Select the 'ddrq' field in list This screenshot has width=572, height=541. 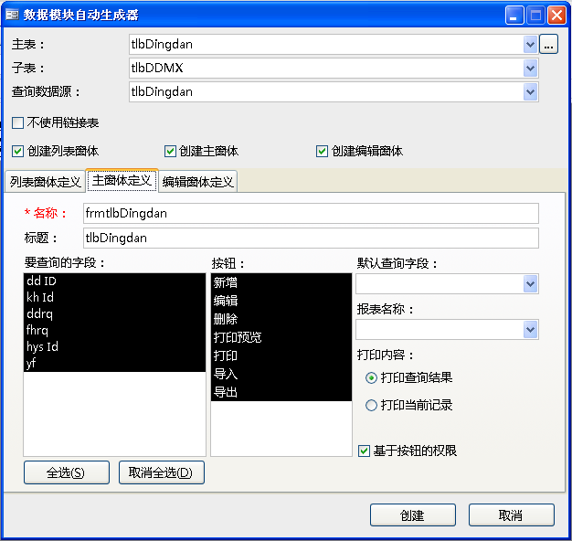click(x=114, y=313)
